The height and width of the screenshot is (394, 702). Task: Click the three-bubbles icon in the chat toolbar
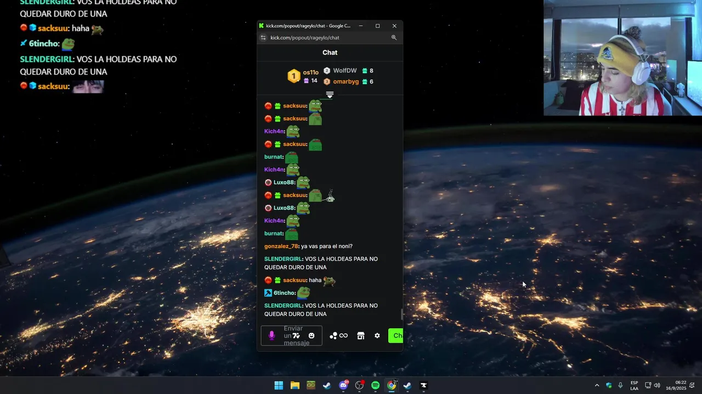coord(333,335)
